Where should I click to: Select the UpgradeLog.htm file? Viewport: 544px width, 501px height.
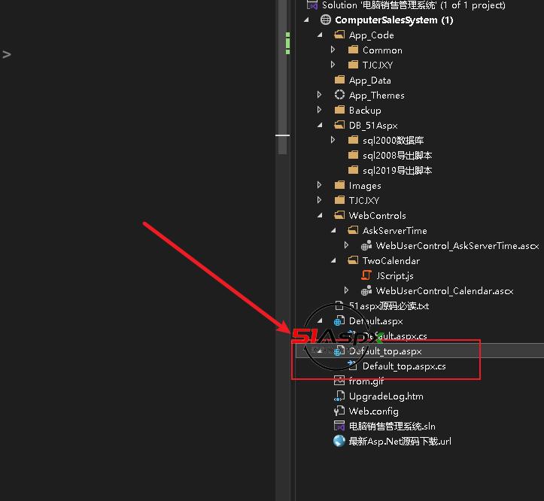pyautogui.click(x=386, y=396)
